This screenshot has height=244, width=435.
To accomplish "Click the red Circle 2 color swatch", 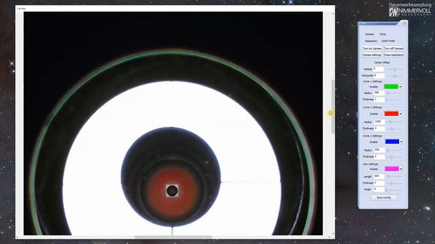I will 391,114.
